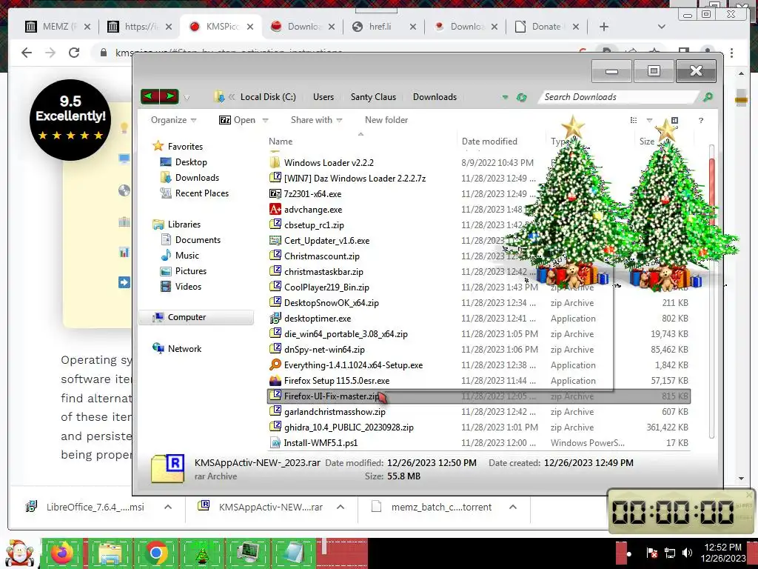The width and height of the screenshot is (758, 569).
Task: Select Desktop in Favorites
Action: click(x=184, y=162)
